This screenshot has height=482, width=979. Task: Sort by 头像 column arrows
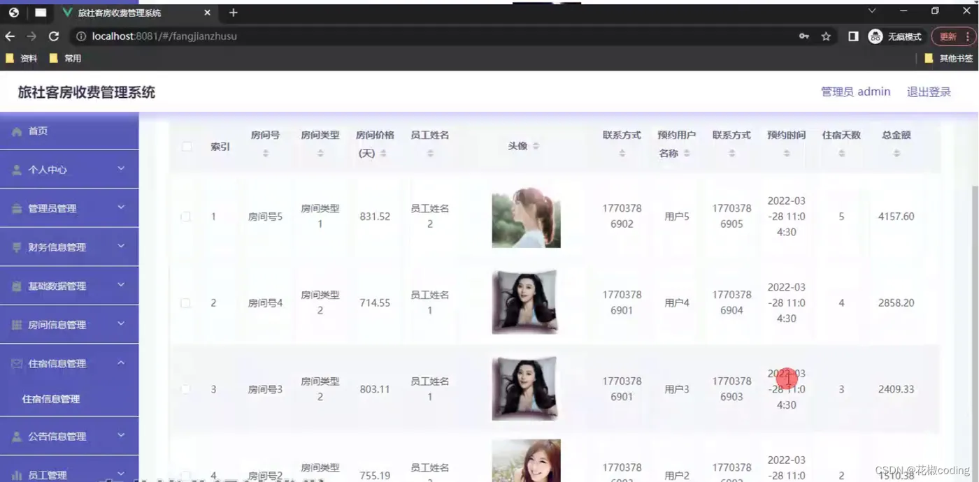pos(536,146)
